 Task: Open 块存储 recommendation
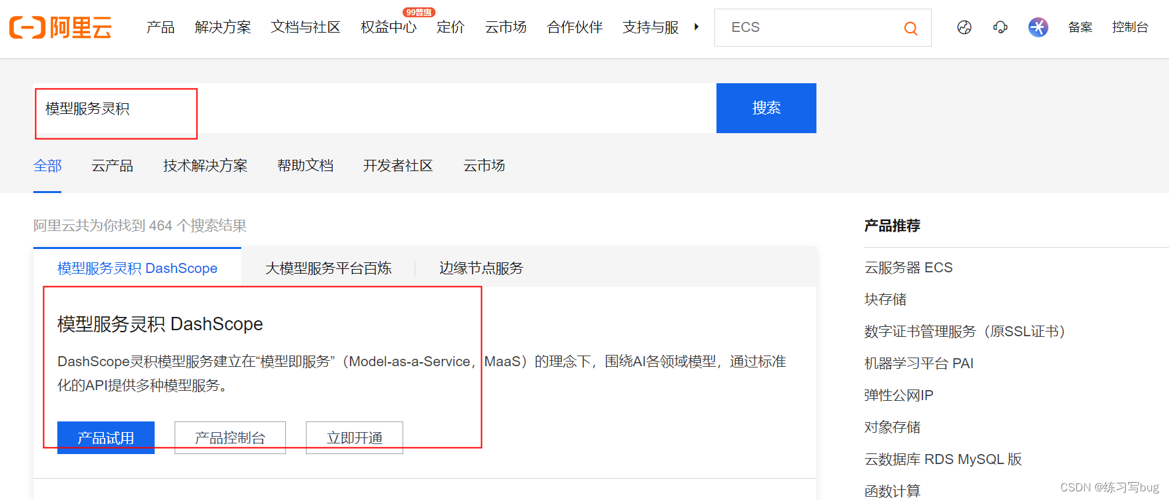[886, 300]
